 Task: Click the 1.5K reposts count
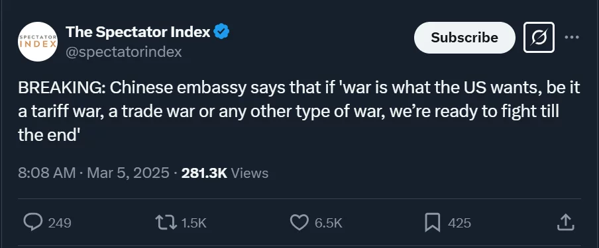coord(193,224)
